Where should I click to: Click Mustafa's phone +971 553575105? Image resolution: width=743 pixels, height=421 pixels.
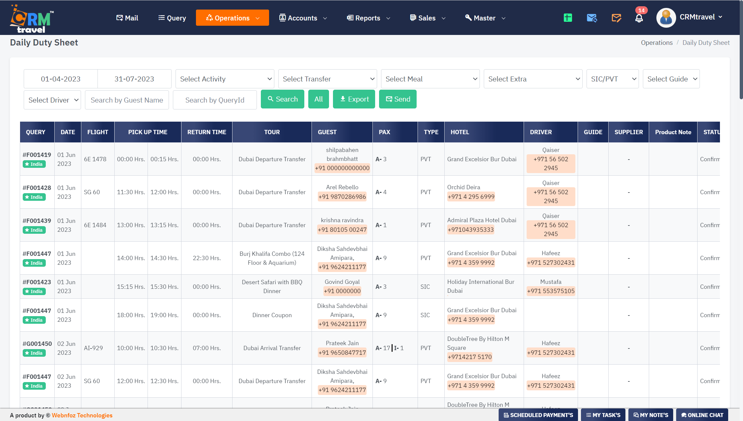(x=551, y=291)
